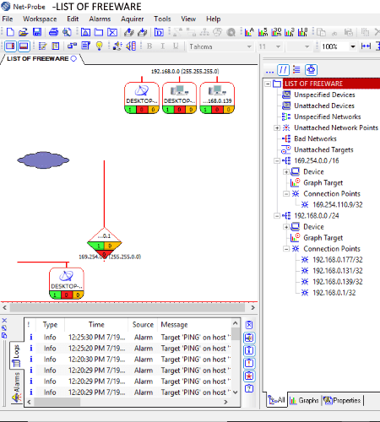Select Bad Networks tree item
The width and height of the screenshot is (380, 422).
[315, 138]
